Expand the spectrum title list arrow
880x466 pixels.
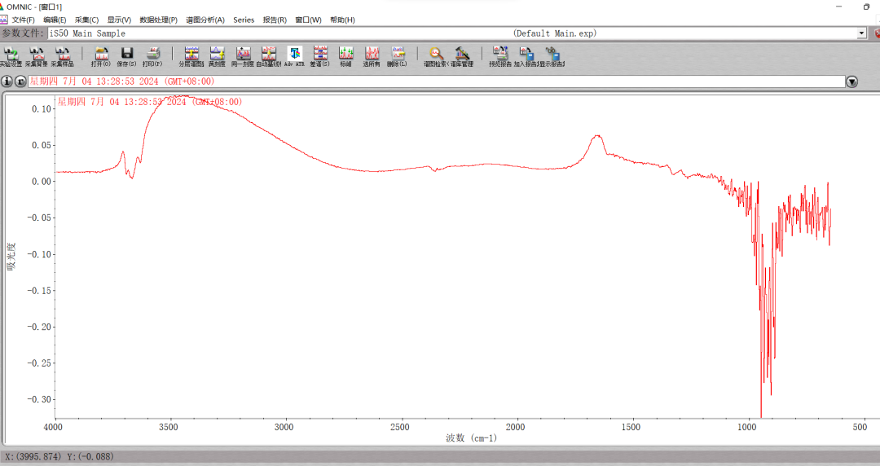[x=852, y=81]
